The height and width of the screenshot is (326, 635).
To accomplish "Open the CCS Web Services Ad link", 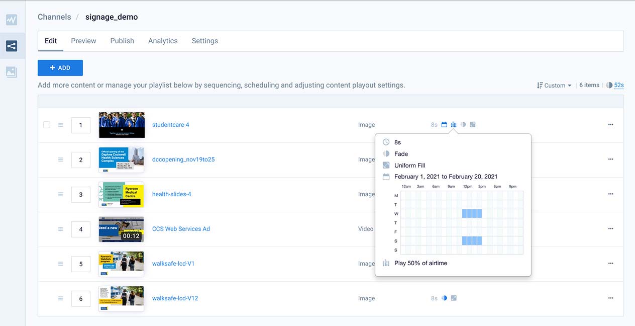I will point(181,229).
